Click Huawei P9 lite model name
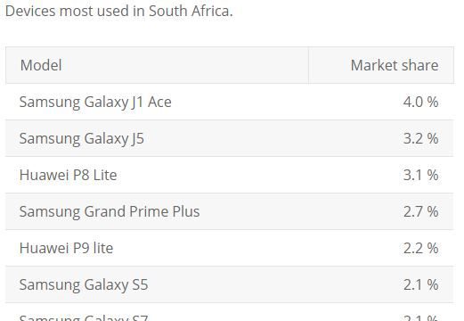 click(x=66, y=248)
